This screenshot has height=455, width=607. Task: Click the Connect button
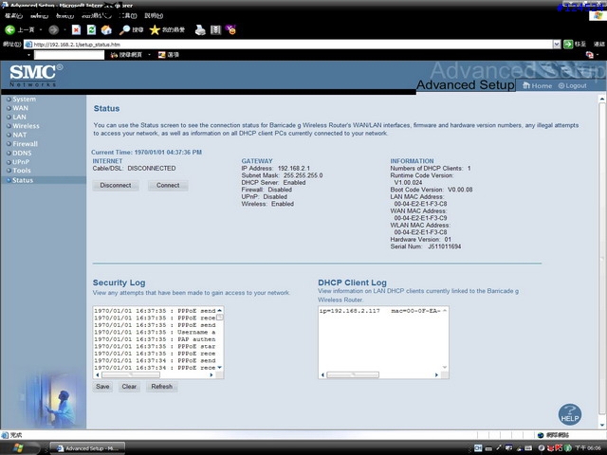pyautogui.click(x=168, y=186)
